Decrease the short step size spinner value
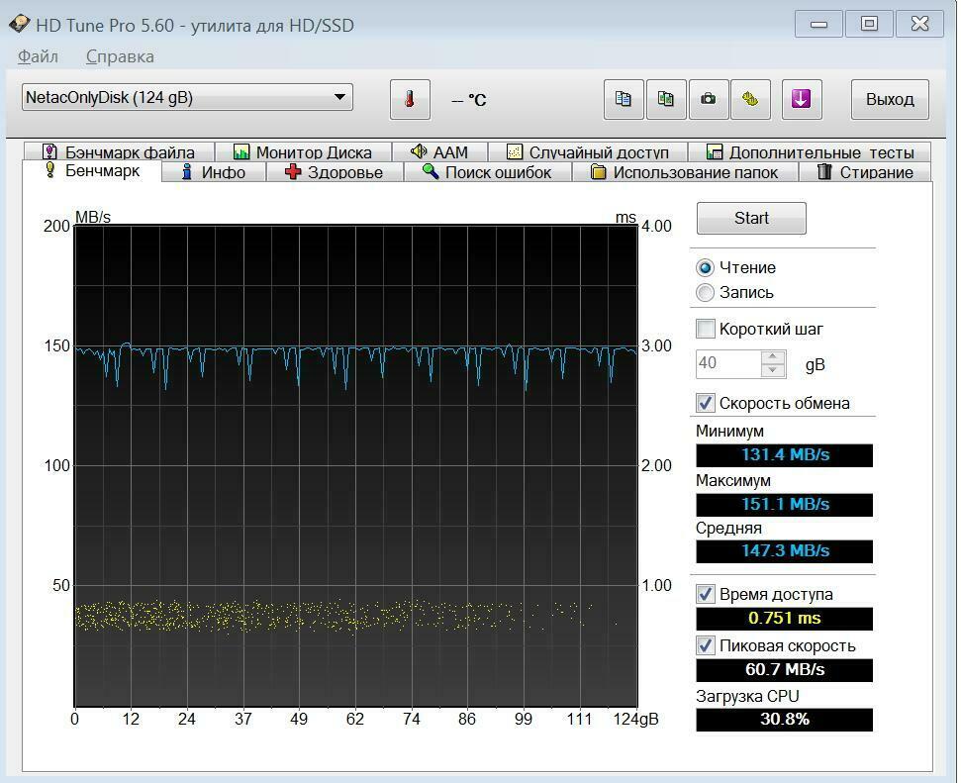961x783 pixels. 773,370
